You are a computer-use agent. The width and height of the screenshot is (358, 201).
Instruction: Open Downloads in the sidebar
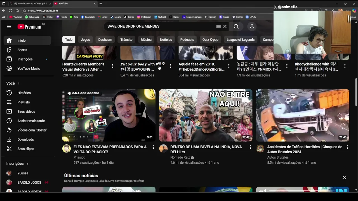pos(27,139)
